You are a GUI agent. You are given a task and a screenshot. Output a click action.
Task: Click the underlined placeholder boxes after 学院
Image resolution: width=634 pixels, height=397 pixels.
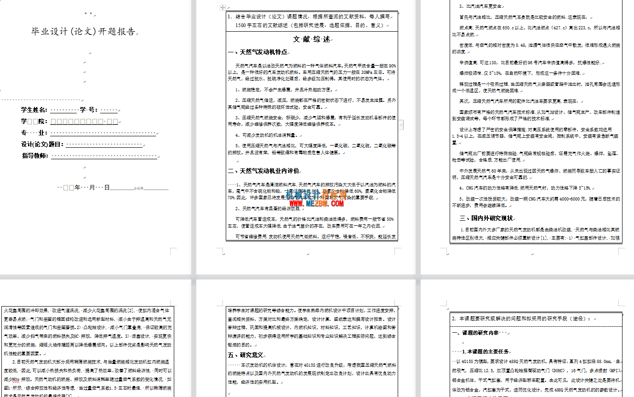(84, 122)
